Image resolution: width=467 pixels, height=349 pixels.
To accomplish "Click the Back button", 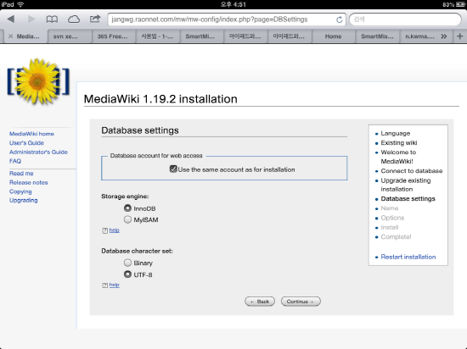I will 260,302.
